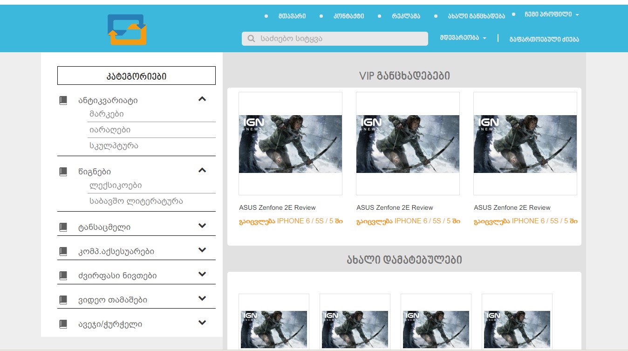The width and height of the screenshot is (628, 351).
Task: Click the book icon next to ვიდეო თამაშები
Action: pyautogui.click(x=63, y=300)
